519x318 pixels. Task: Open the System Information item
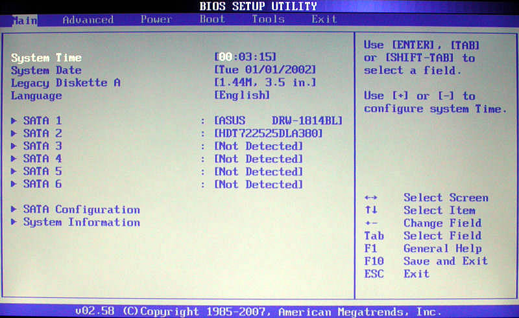tap(82, 222)
